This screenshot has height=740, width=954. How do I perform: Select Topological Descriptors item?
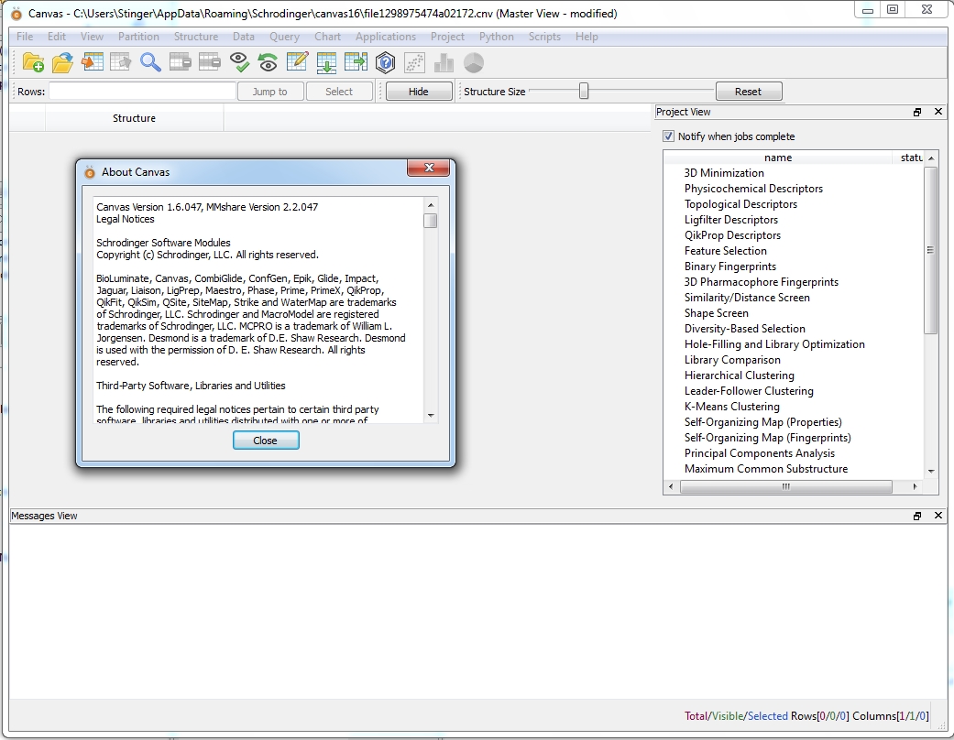[740, 204]
